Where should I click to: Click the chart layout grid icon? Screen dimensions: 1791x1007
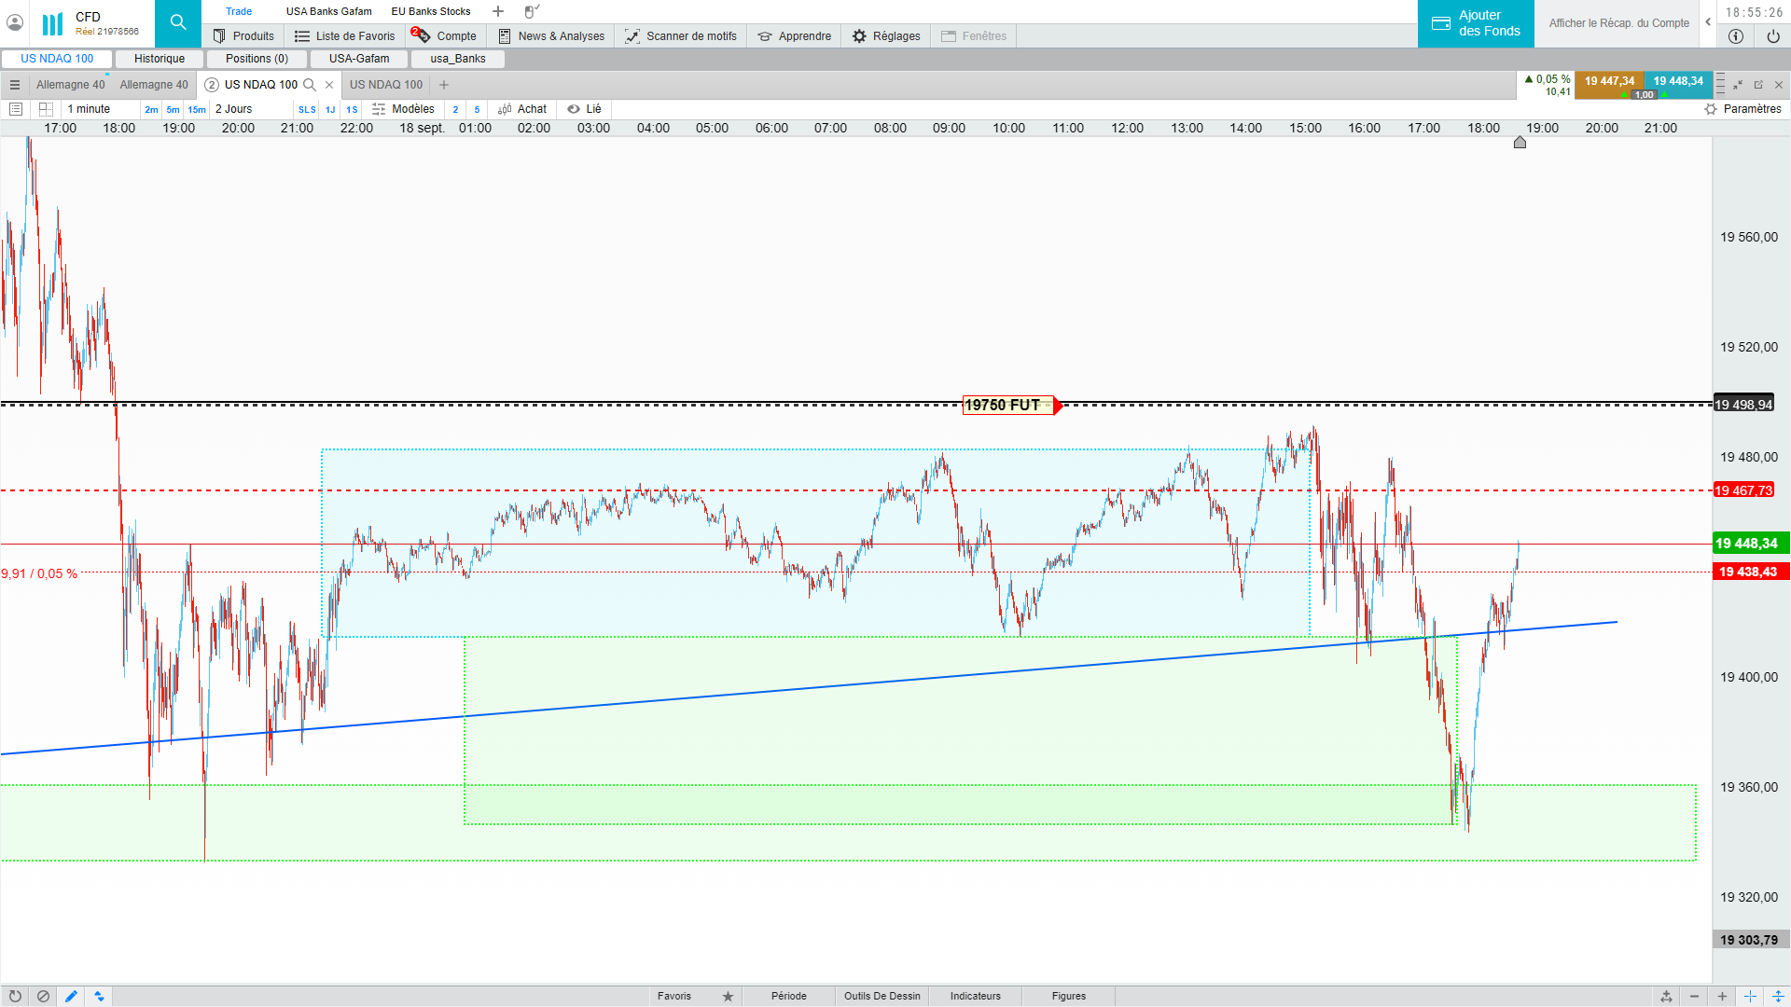coord(46,109)
